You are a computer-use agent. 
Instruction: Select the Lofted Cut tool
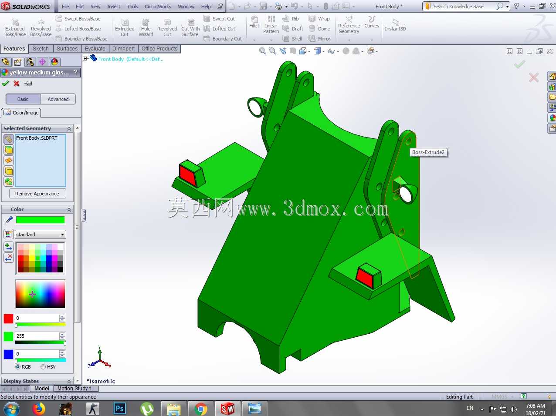coord(220,29)
